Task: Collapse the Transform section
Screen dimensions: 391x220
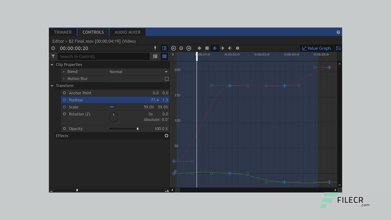Action: click(52, 86)
